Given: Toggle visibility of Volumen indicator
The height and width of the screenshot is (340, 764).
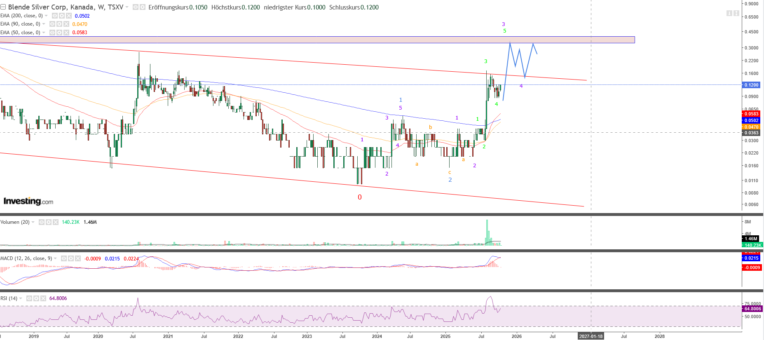Looking at the screenshot, I should [x=42, y=222].
